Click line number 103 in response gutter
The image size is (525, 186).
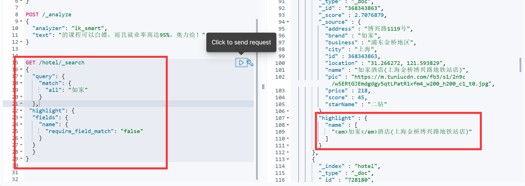[x=280, y=91]
